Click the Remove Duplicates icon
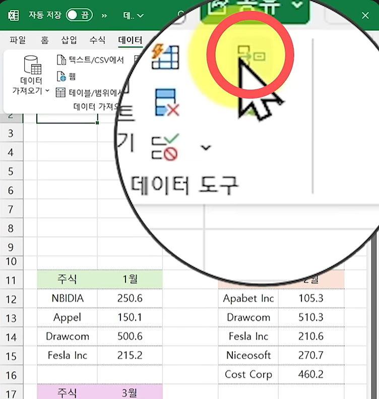The width and height of the screenshot is (379, 399). (167, 102)
